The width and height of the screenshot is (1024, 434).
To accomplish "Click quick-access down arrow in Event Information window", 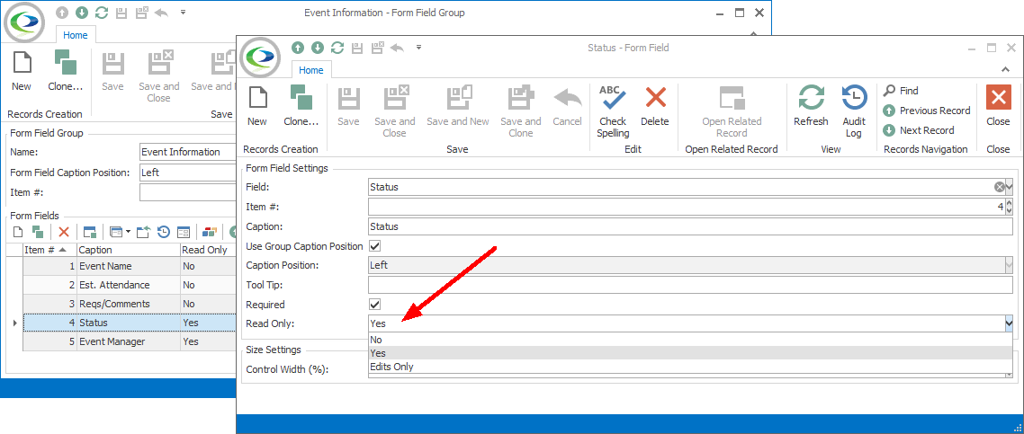I will pyautogui.click(x=82, y=13).
